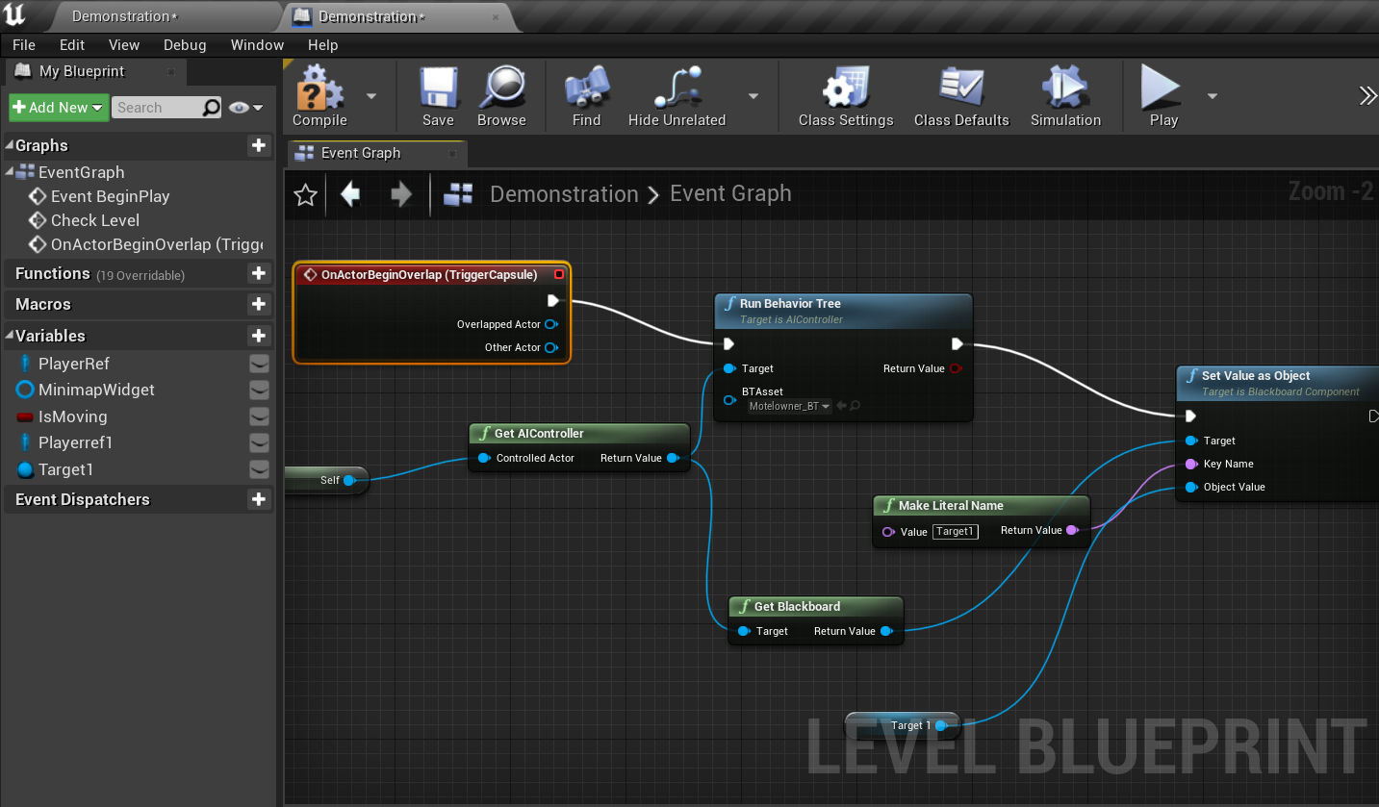Collapse the Variables section
This screenshot has width=1379, height=807.
(10, 336)
